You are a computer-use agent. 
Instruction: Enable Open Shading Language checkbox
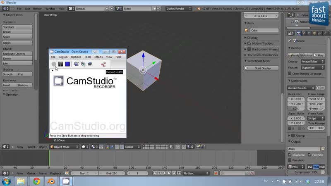tap(290, 74)
